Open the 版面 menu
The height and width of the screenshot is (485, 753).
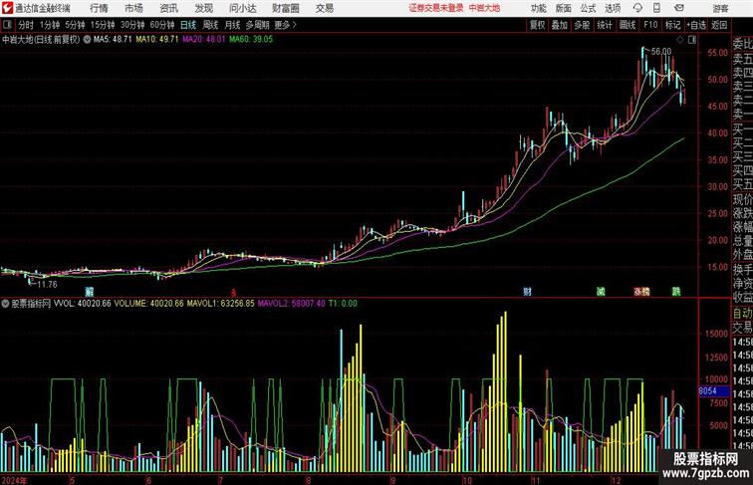coord(563,8)
